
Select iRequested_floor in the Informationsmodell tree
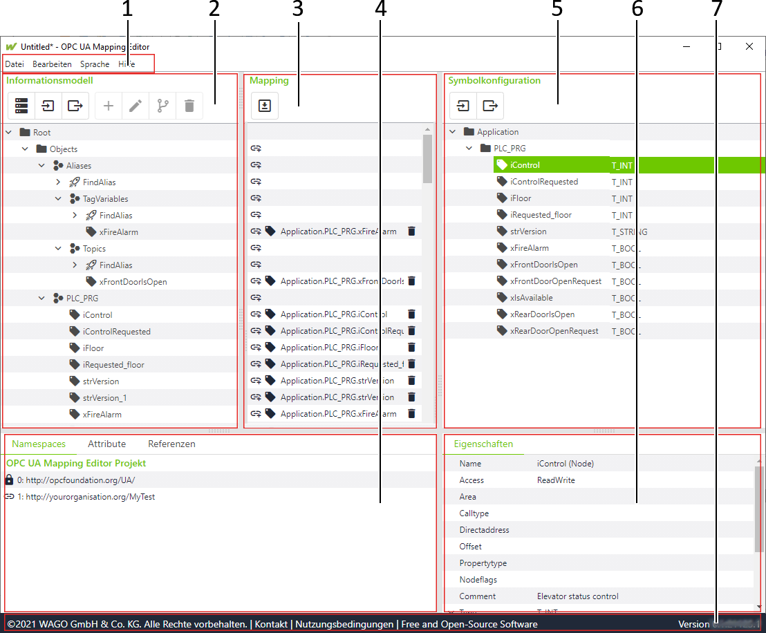[x=113, y=364]
